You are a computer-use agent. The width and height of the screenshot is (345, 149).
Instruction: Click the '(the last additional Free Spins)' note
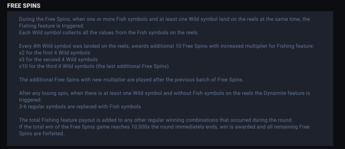coord(132,66)
